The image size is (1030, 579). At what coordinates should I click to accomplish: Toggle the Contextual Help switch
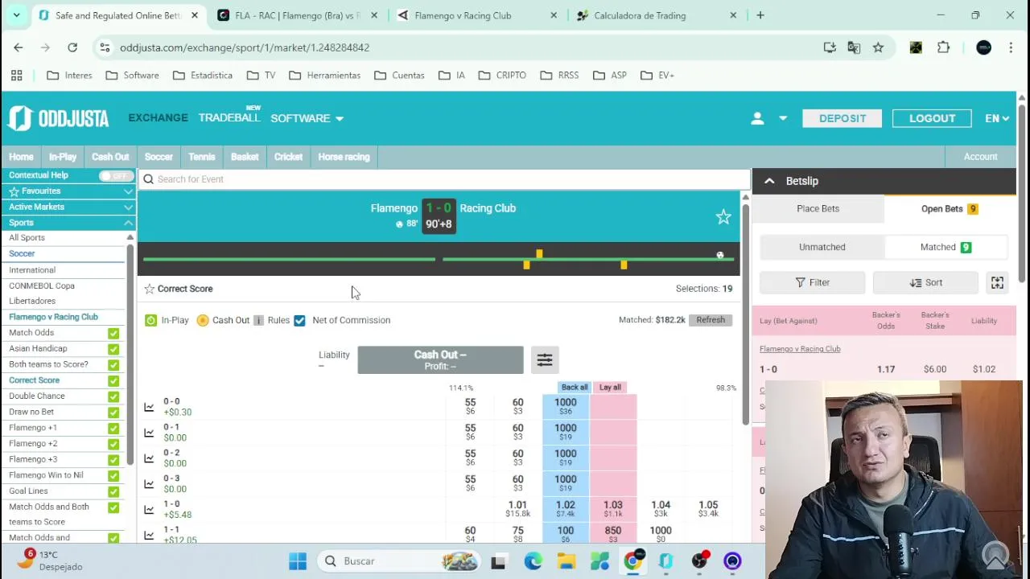(x=116, y=175)
